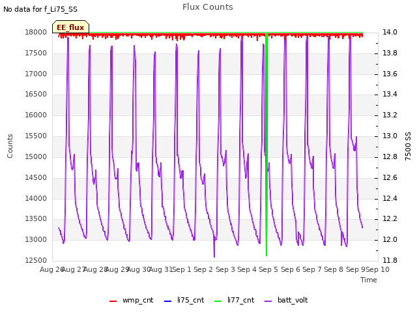
Task: Click the 18000 left axis tick label
Action: (36, 32)
